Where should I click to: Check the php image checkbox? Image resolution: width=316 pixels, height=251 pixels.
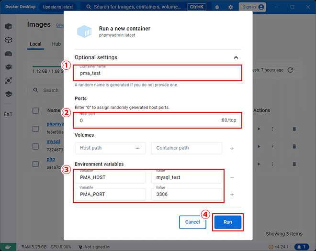(x=35, y=164)
